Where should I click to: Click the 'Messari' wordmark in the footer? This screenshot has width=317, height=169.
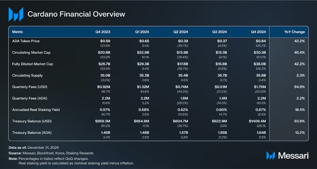click(x=293, y=155)
